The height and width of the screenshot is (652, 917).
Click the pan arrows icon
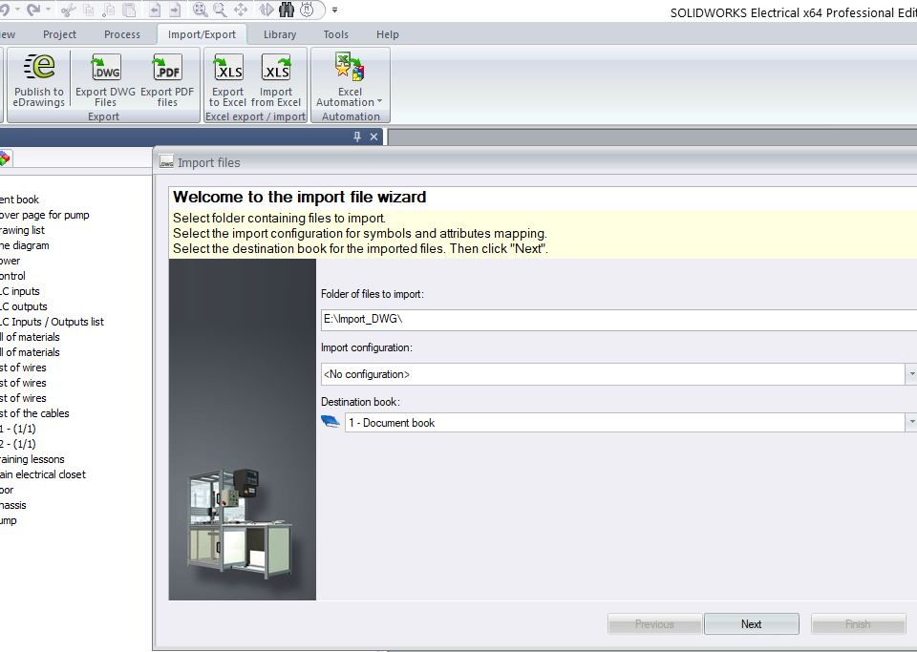241,10
